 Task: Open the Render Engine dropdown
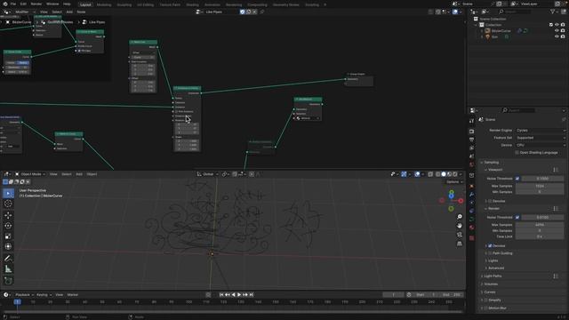(541, 131)
